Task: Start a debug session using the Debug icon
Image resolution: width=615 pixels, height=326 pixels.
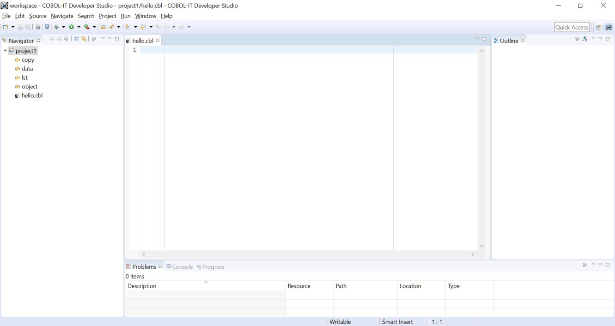Action: coord(55,26)
